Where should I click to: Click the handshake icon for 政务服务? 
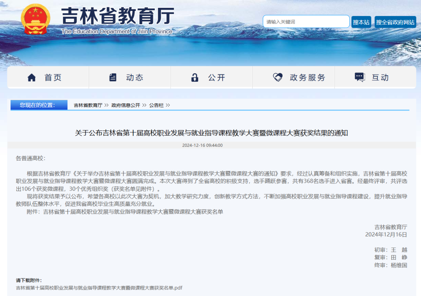coord(277,77)
